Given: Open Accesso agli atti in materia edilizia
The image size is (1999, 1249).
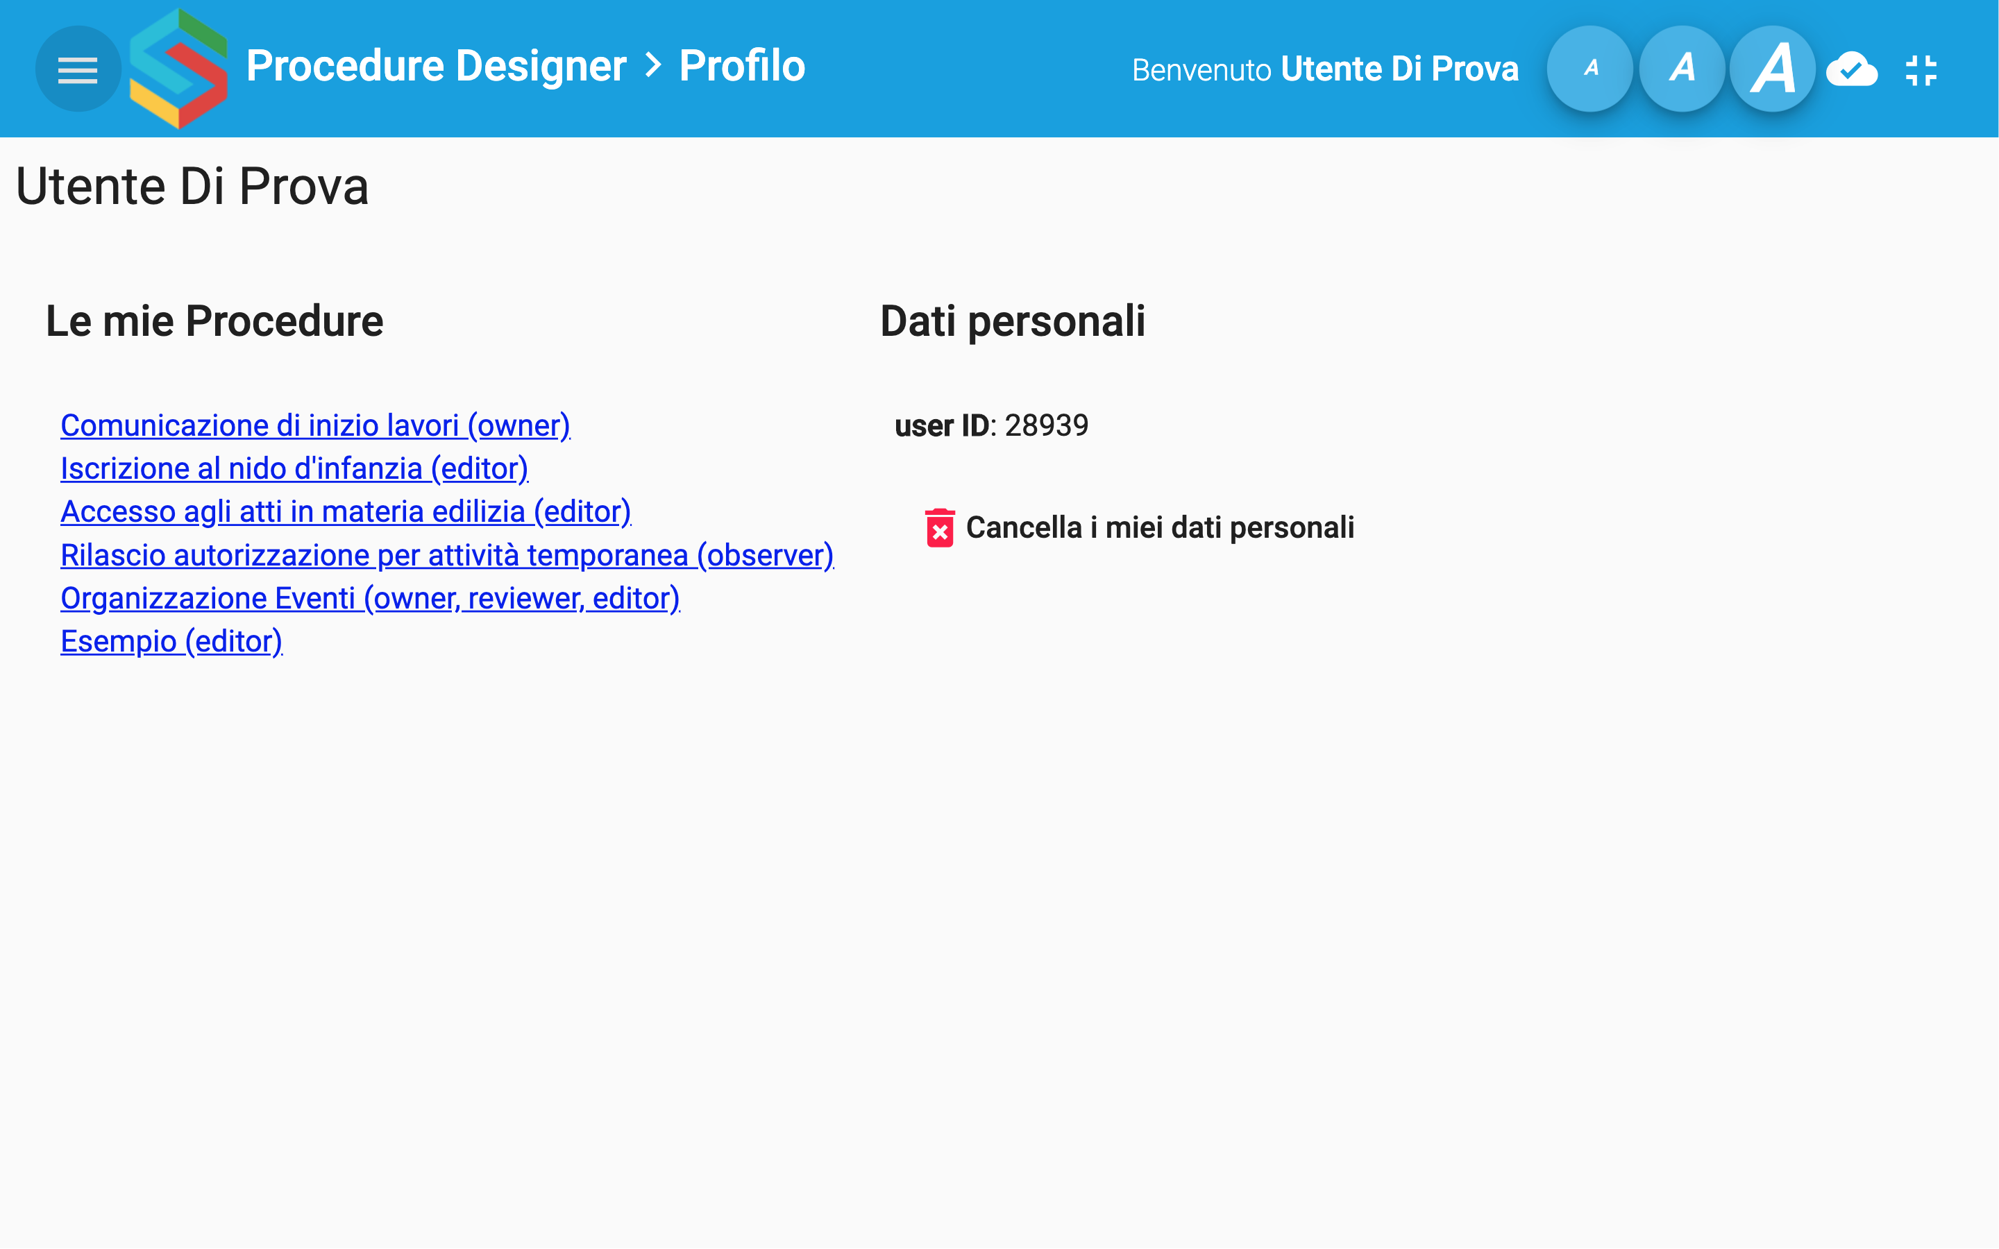Looking at the screenshot, I should point(345,511).
